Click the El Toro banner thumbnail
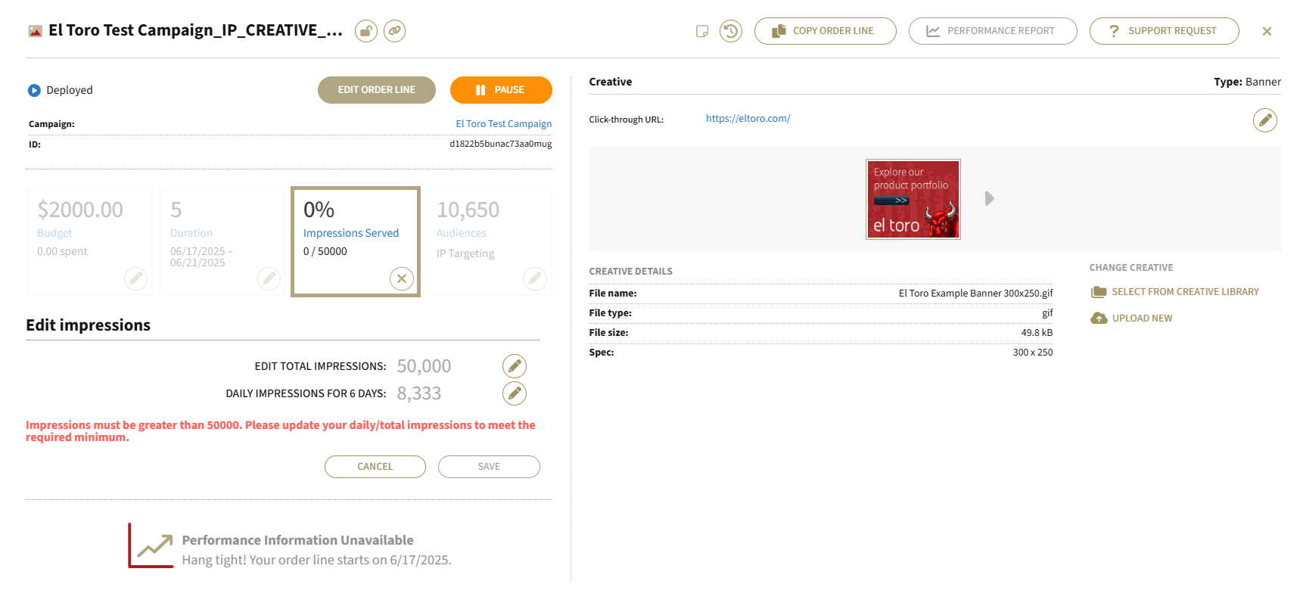This screenshot has height=609, width=1303. click(913, 199)
